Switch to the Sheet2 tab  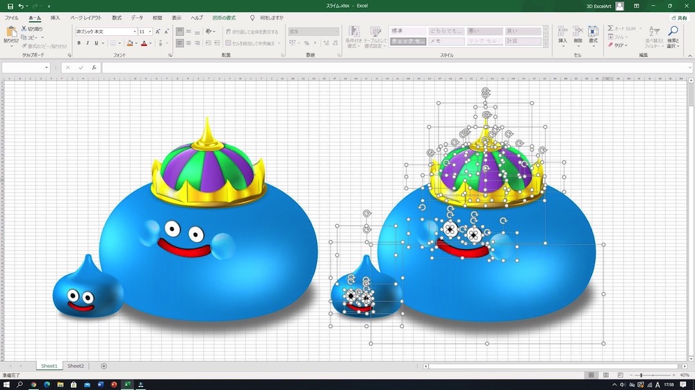click(x=75, y=366)
